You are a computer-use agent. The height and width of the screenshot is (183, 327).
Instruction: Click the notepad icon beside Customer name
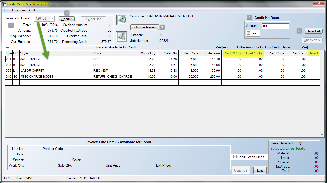tap(122, 20)
